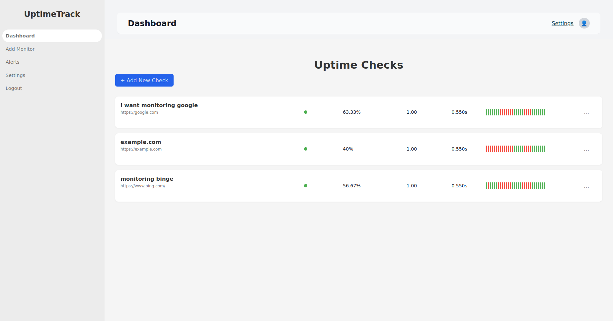Click the UptimeTrack logo text
Screen dimensions: 613x321
pos(52,14)
